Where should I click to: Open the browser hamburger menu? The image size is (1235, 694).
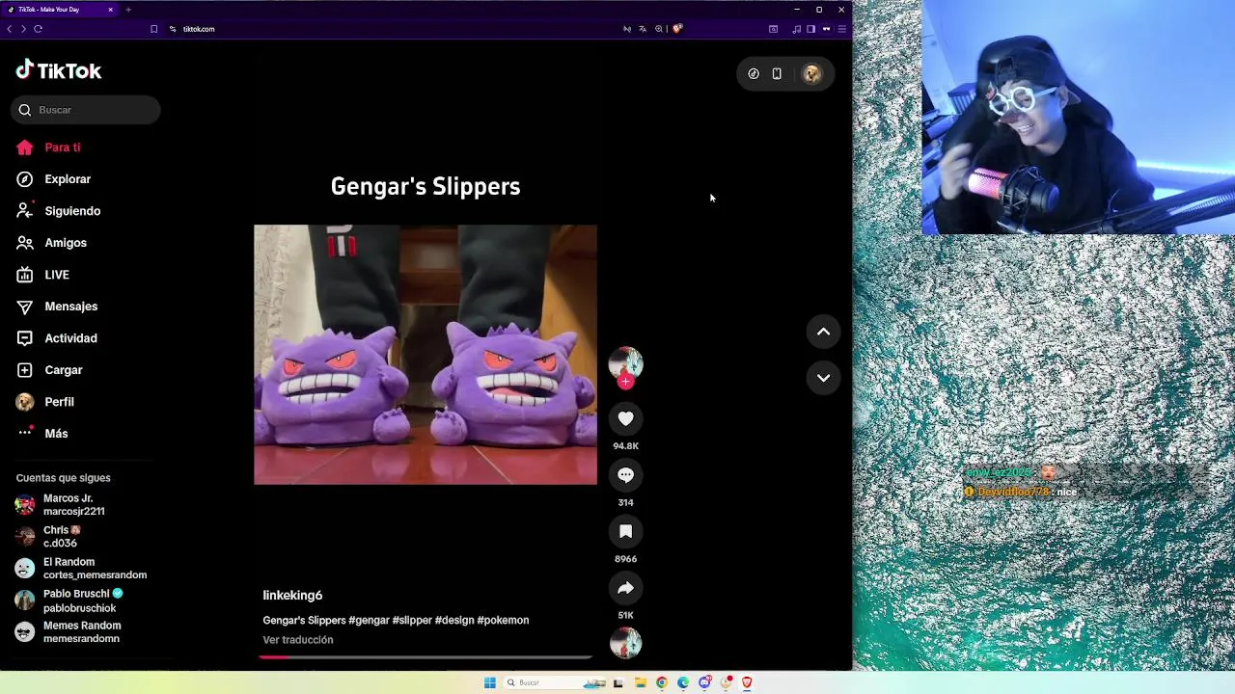(841, 29)
